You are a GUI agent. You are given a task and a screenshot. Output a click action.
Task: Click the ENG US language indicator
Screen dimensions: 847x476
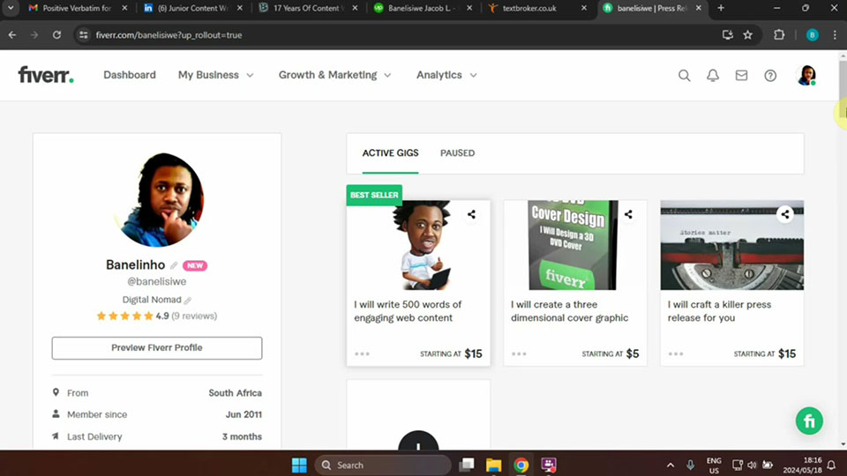click(714, 465)
